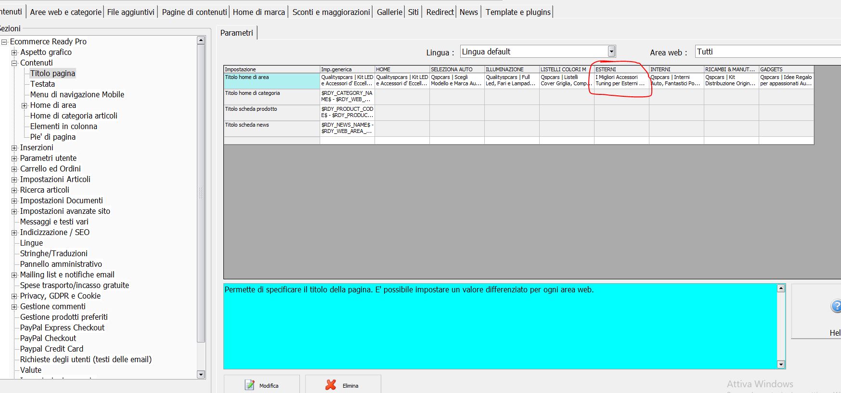Expand the Aspetto grafico node

(x=14, y=52)
